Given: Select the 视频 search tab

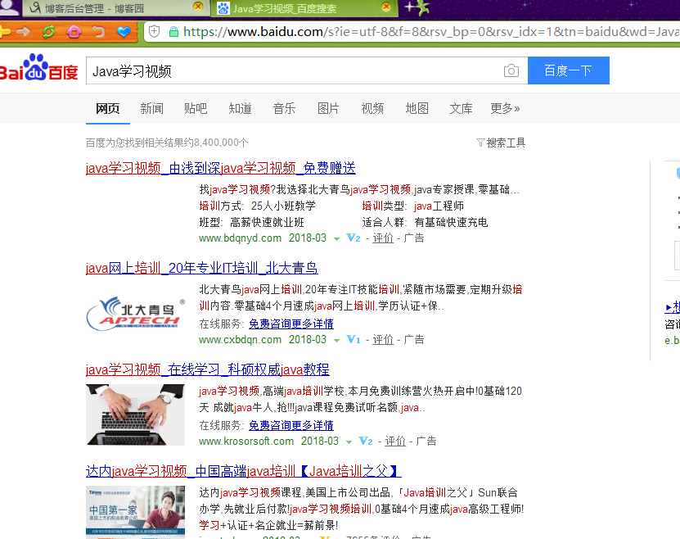Looking at the screenshot, I should 372,108.
